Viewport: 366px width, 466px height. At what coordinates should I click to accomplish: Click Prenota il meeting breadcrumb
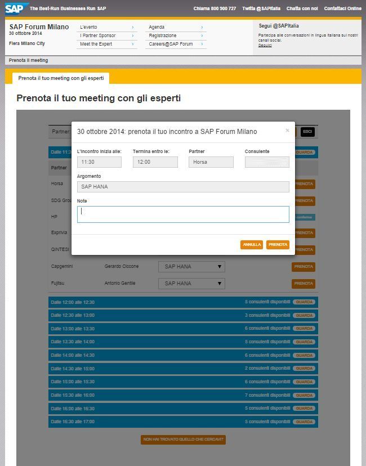[28, 60]
